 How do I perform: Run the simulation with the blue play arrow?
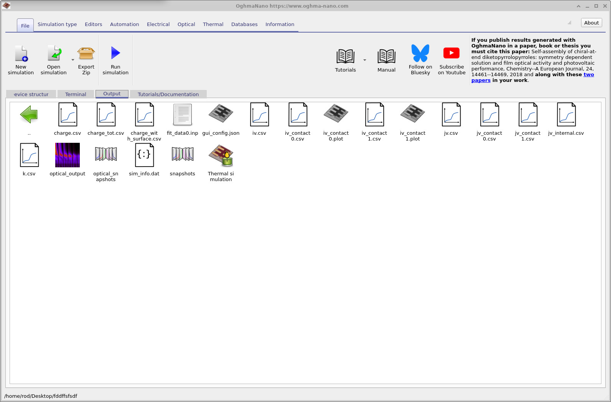coord(115,53)
